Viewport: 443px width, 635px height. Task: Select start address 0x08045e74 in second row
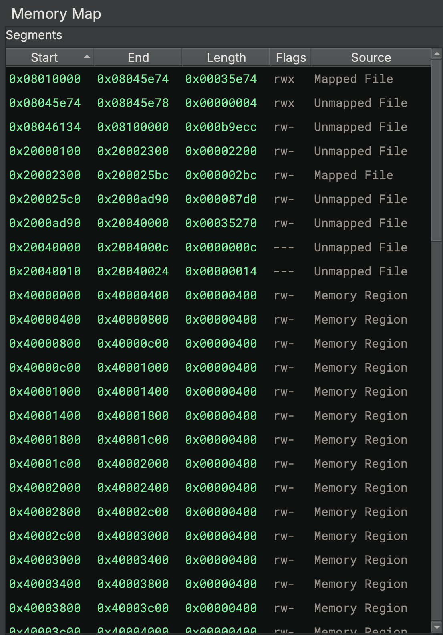click(x=45, y=103)
